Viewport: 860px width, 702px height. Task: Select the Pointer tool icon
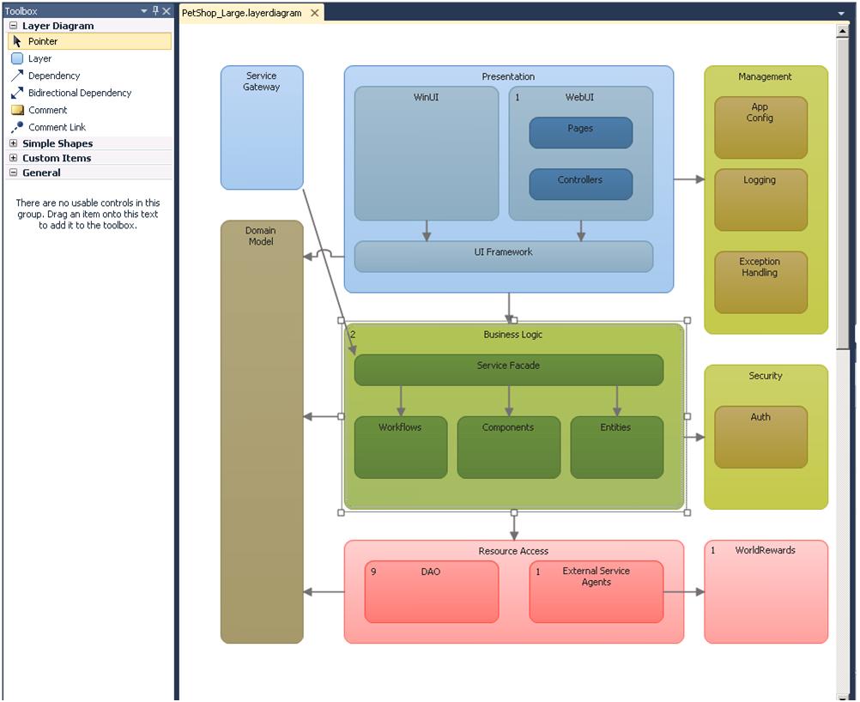coord(17,41)
